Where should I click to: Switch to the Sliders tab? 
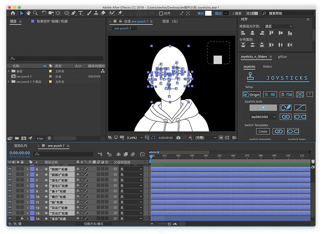[267, 67]
